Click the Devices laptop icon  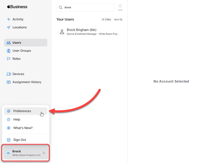(x=9, y=74)
